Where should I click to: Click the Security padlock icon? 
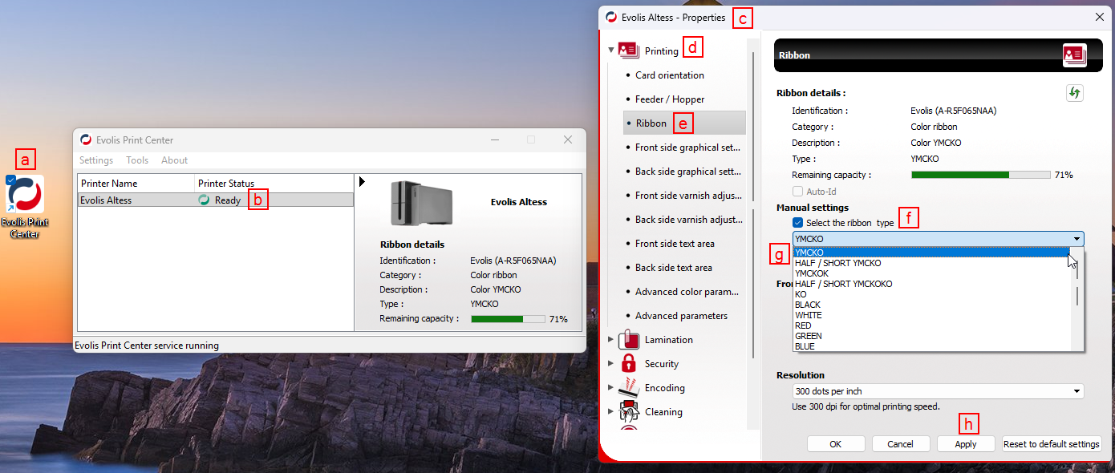click(629, 363)
